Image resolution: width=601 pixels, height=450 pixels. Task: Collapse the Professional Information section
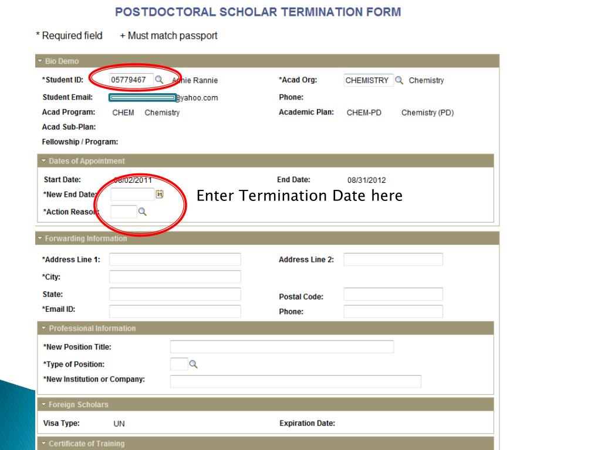pyautogui.click(x=44, y=329)
